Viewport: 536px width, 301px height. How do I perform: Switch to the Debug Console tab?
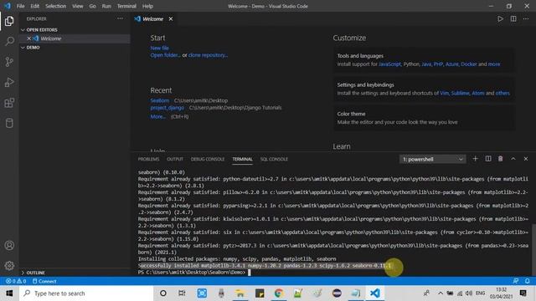click(208, 159)
